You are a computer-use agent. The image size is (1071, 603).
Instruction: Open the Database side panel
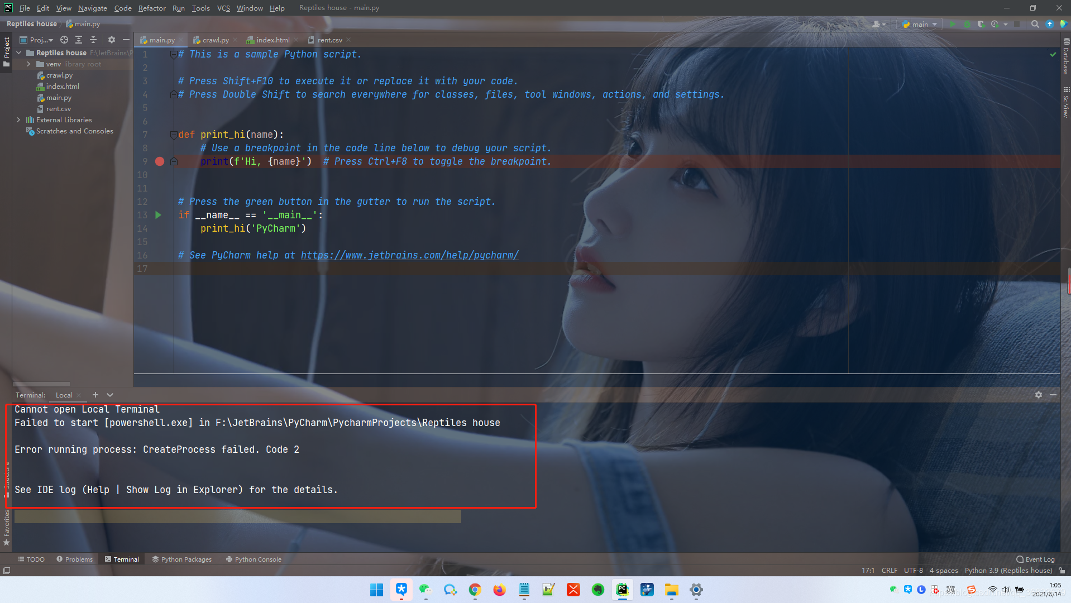coord(1066,56)
